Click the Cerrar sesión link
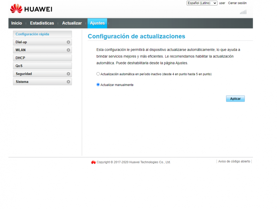277x209 pixels. click(237, 3)
